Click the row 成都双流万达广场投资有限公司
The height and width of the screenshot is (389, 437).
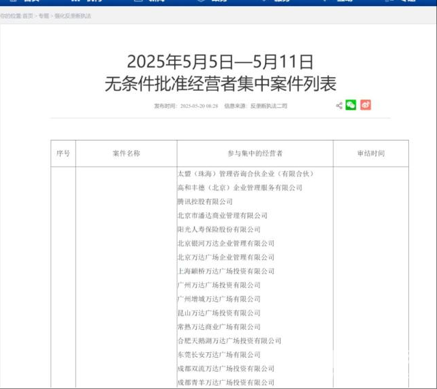[226, 369]
